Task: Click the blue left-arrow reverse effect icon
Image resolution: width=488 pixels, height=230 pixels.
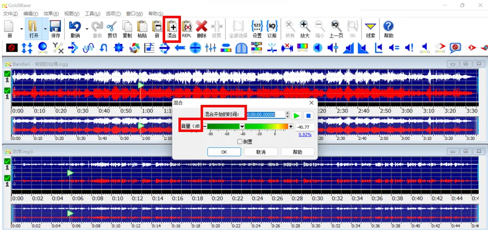Action: 180,48
